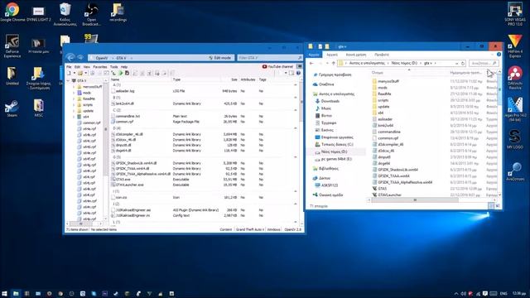The image size is (530, 298).
Task: Expand the x64 node in OpenIV tree
Action: 74,117
